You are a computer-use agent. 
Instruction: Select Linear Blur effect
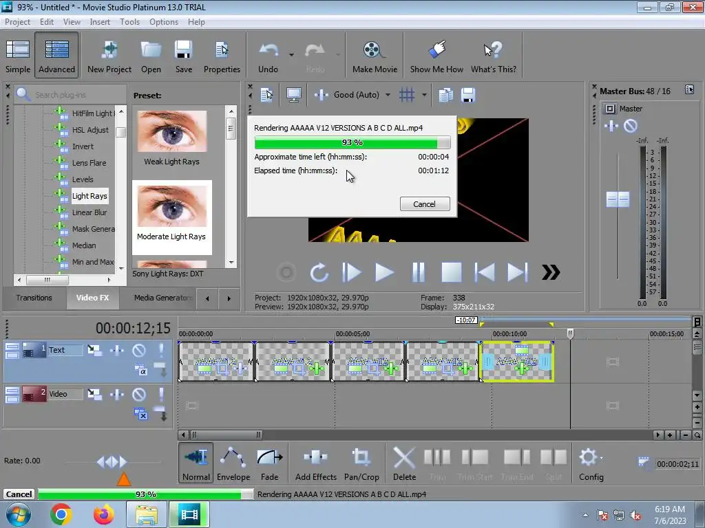pos(90,212)
